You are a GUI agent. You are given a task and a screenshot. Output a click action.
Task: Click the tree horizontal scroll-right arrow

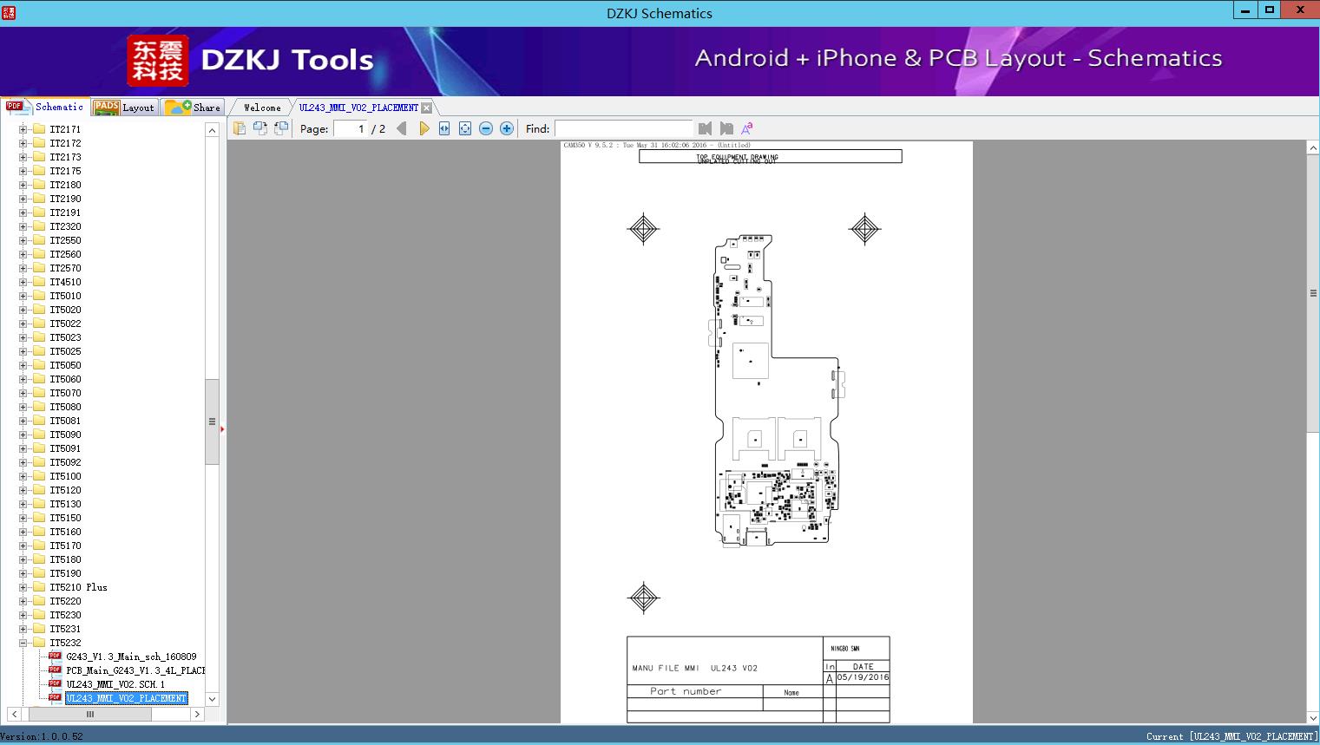[197, 715]
